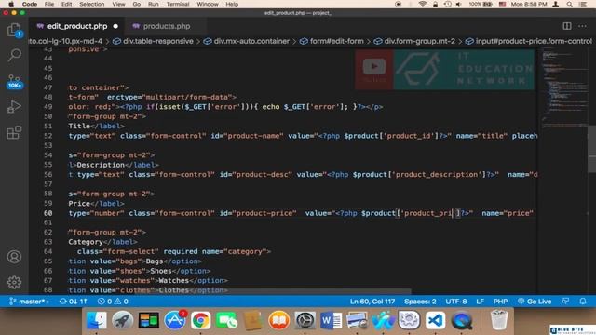596x335 pixels.
Task: Open FaceTime from the dock
Action: (x=227, y=320)
